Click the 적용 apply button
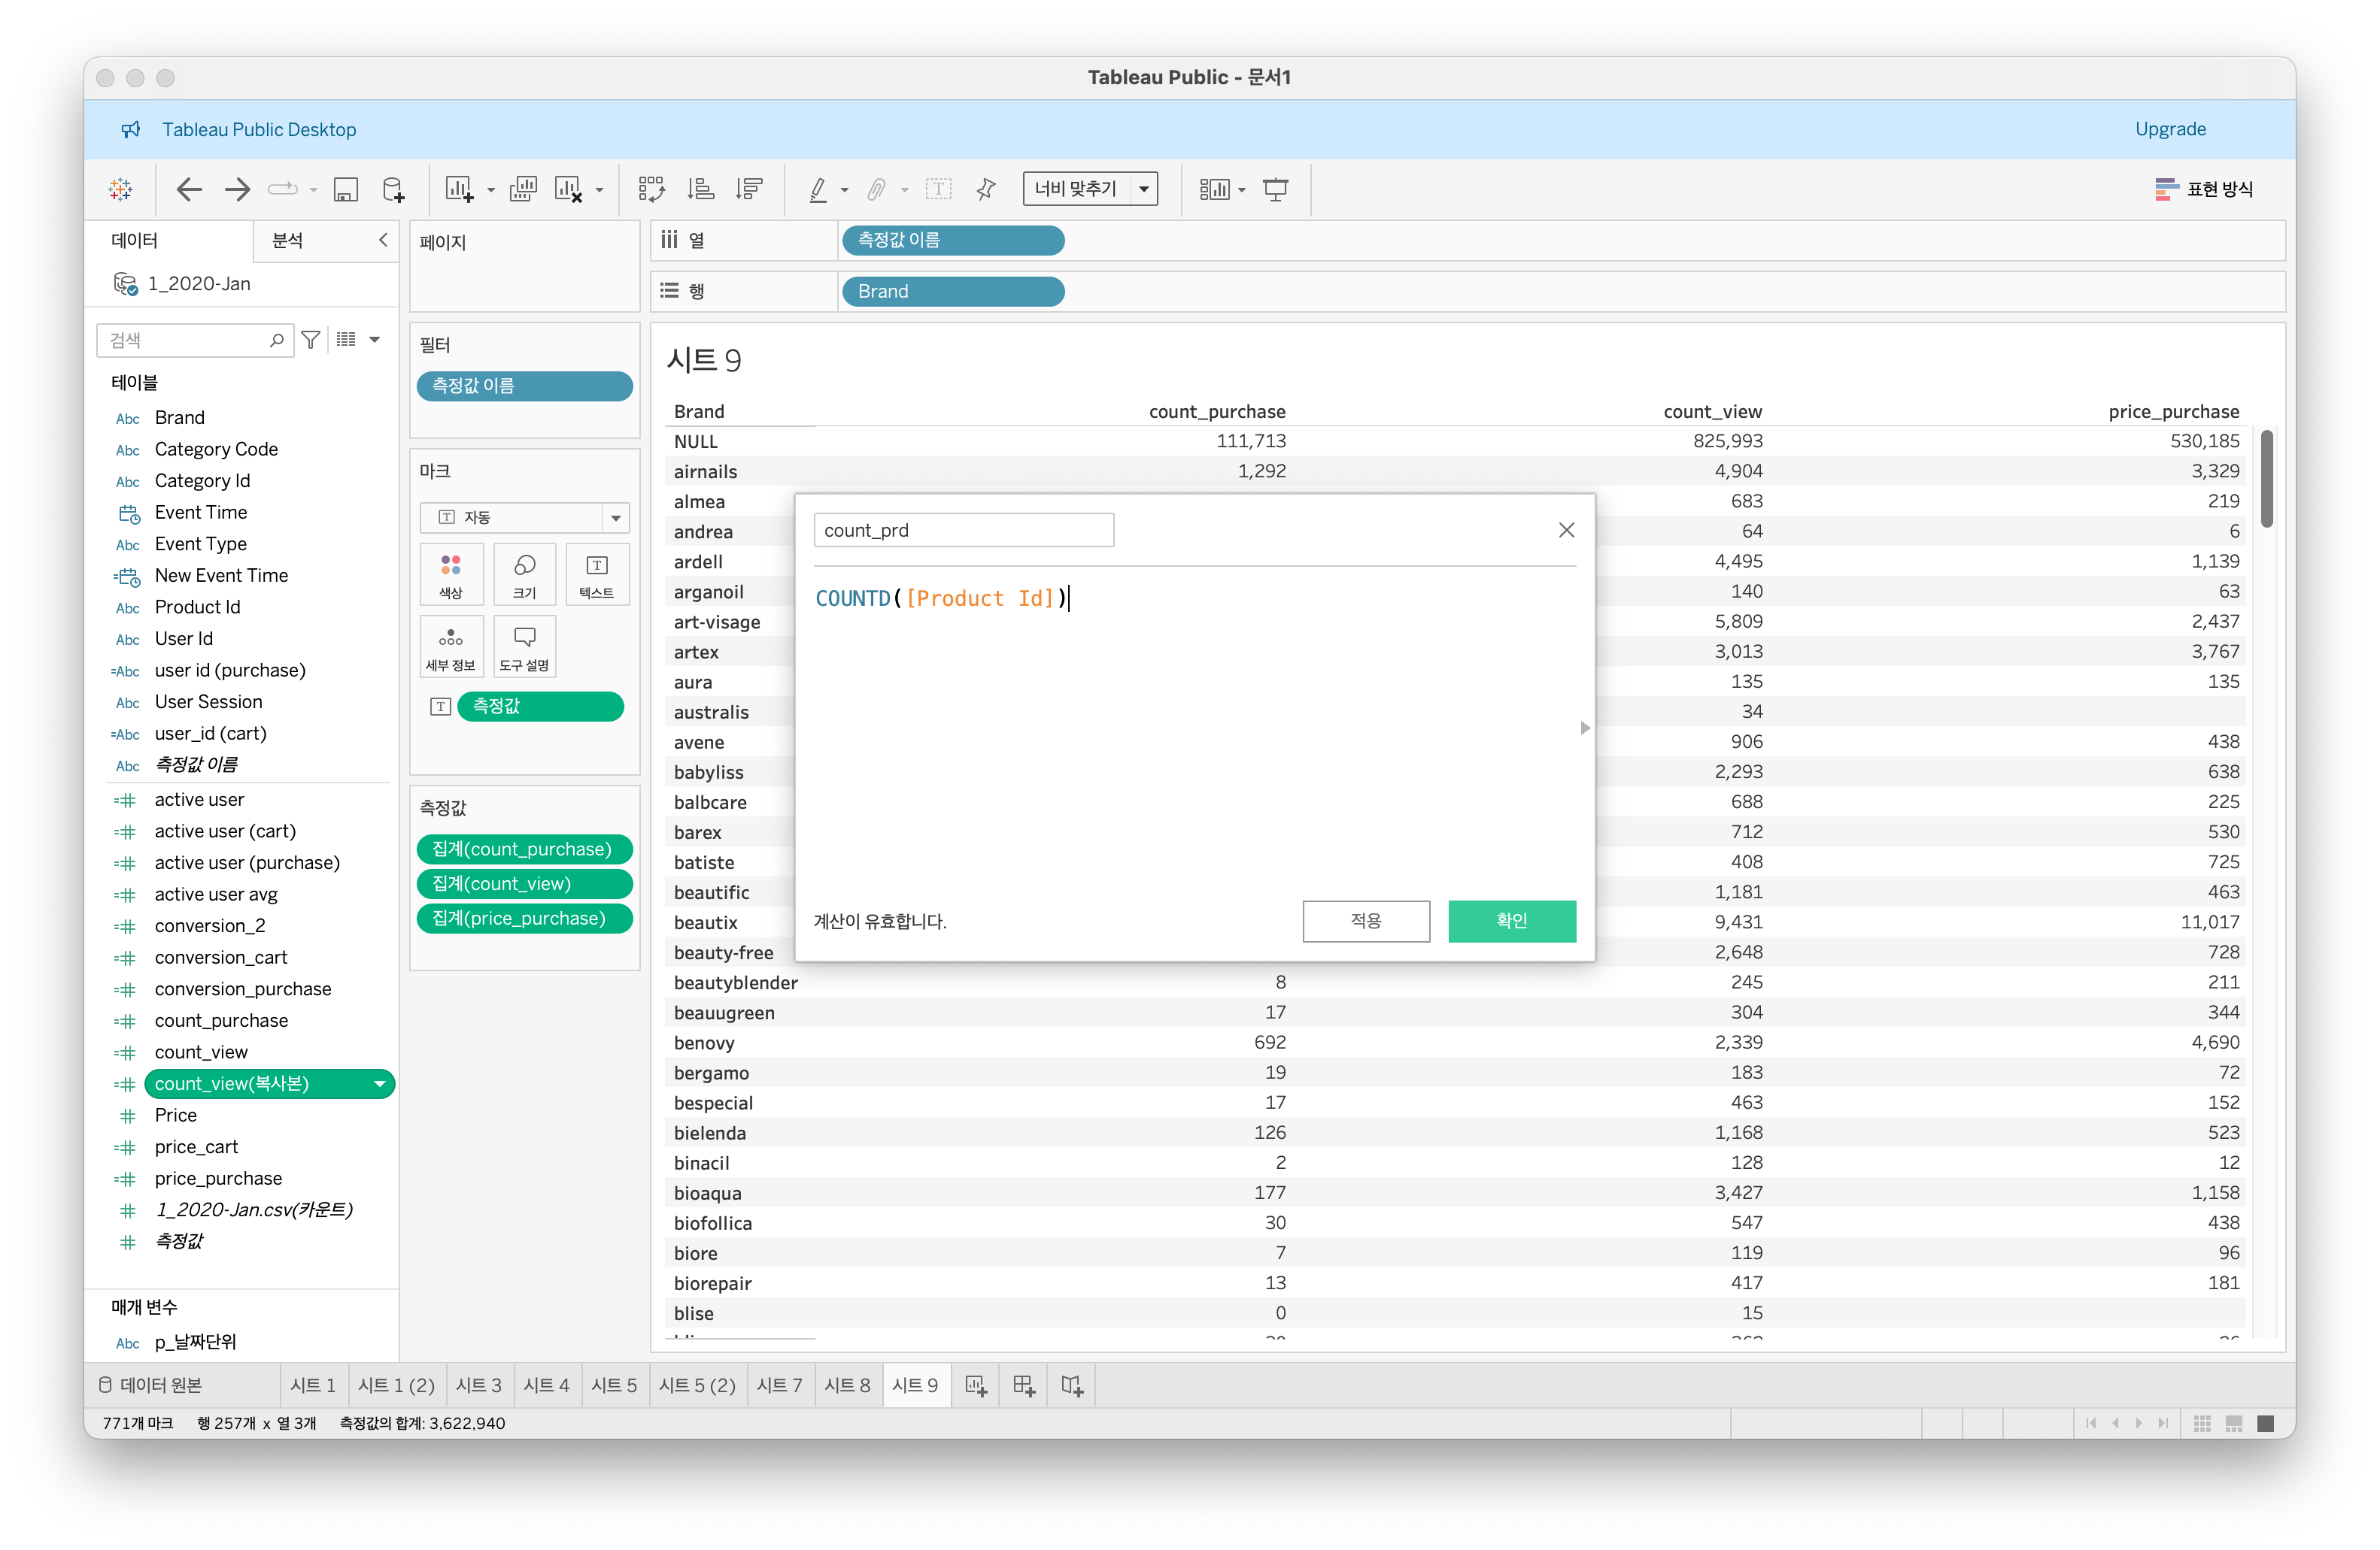 click(1365, 920)
